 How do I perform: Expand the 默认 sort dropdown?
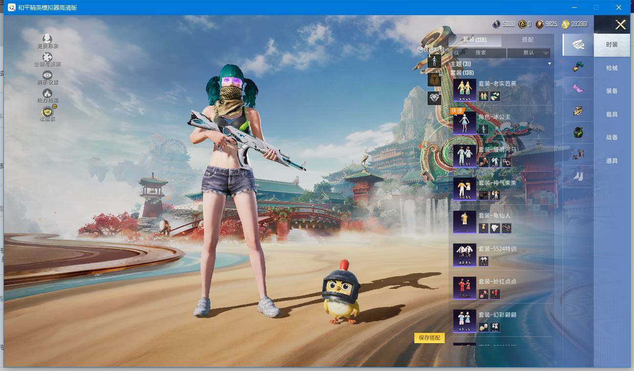[x=529, y=53]
